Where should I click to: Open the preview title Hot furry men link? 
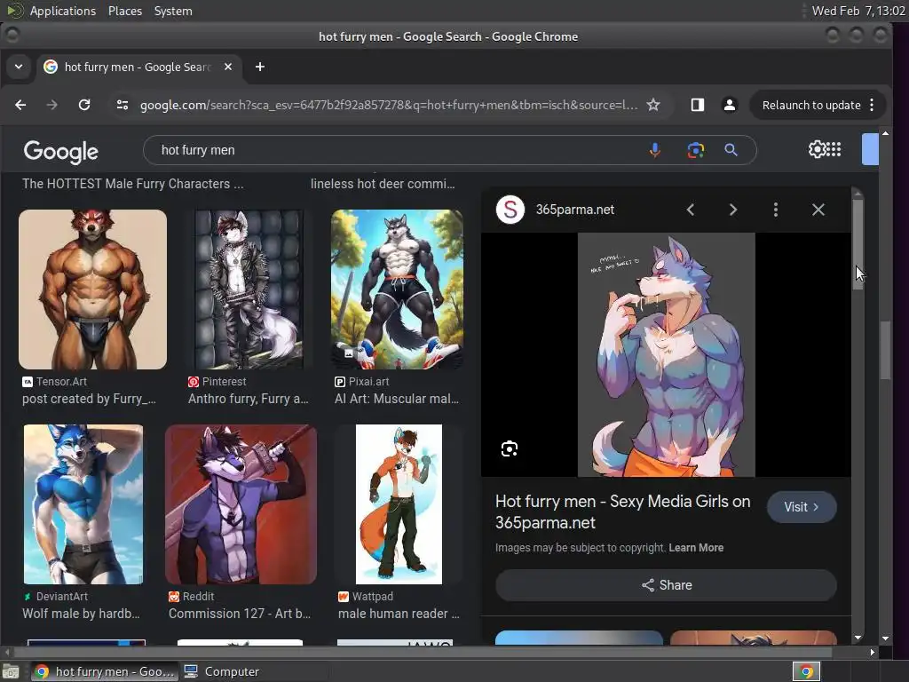pos(622,512)
